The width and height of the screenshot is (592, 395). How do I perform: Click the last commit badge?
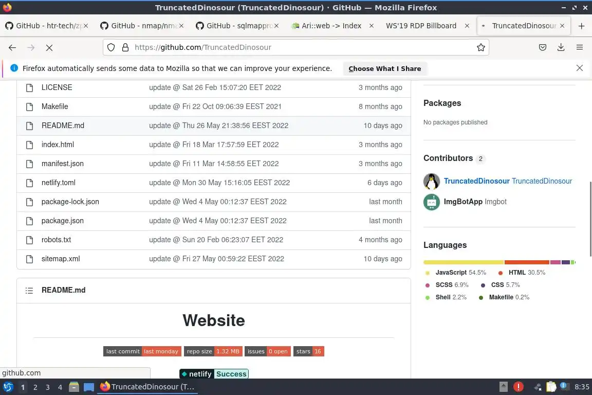(142, 351)
